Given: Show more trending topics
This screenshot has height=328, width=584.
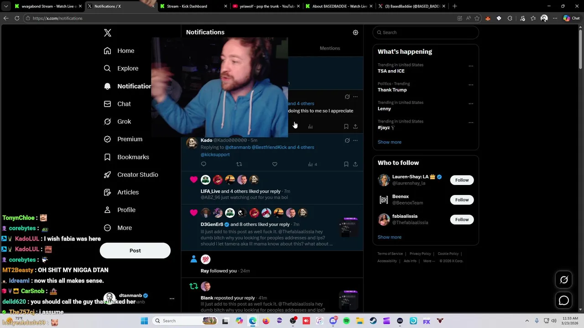Looking at the screenshot, I should pos(390,142).
